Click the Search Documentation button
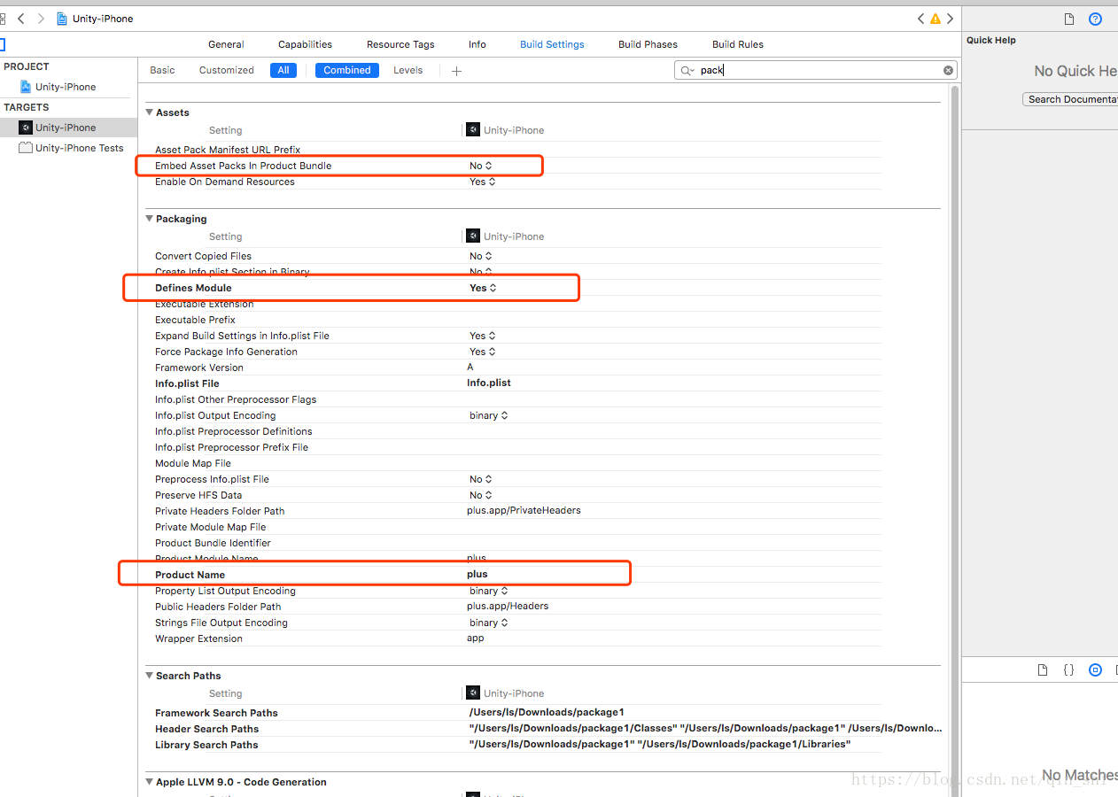1118x797 pixels. point(1070,99)
